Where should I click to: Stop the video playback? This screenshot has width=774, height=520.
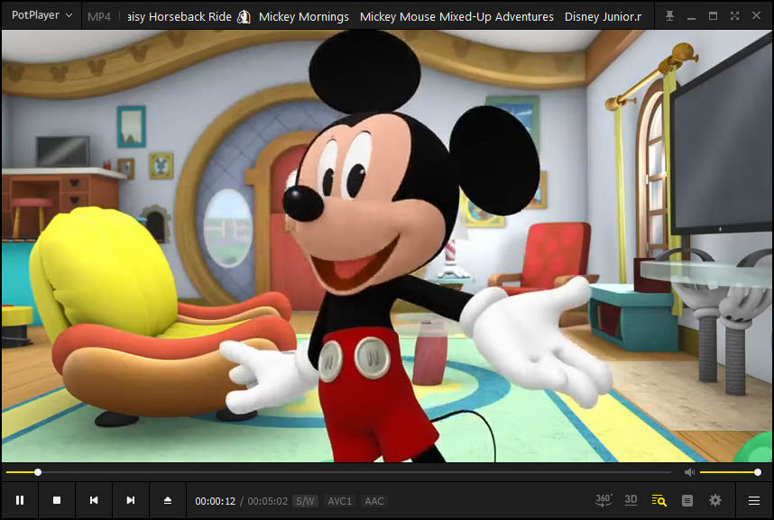pyautogui.click(x=57, y=500)
